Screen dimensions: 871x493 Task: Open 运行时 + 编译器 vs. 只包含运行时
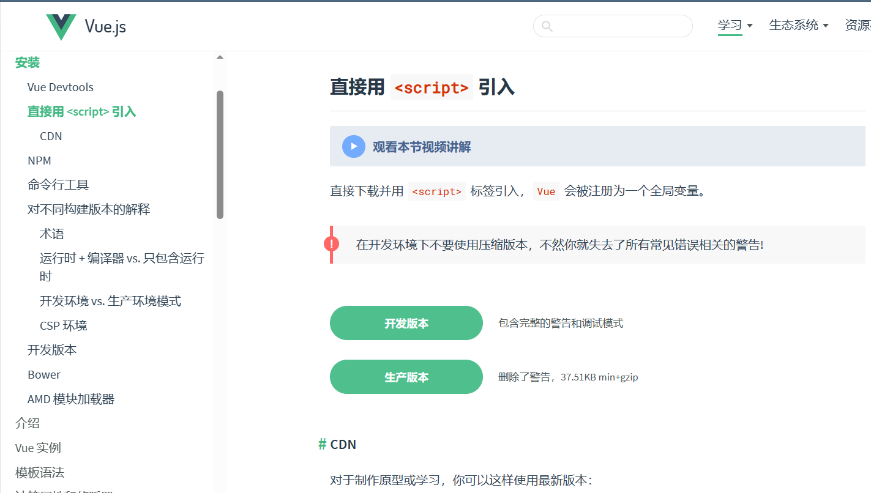pyautogui.click(x=122, y=267)
